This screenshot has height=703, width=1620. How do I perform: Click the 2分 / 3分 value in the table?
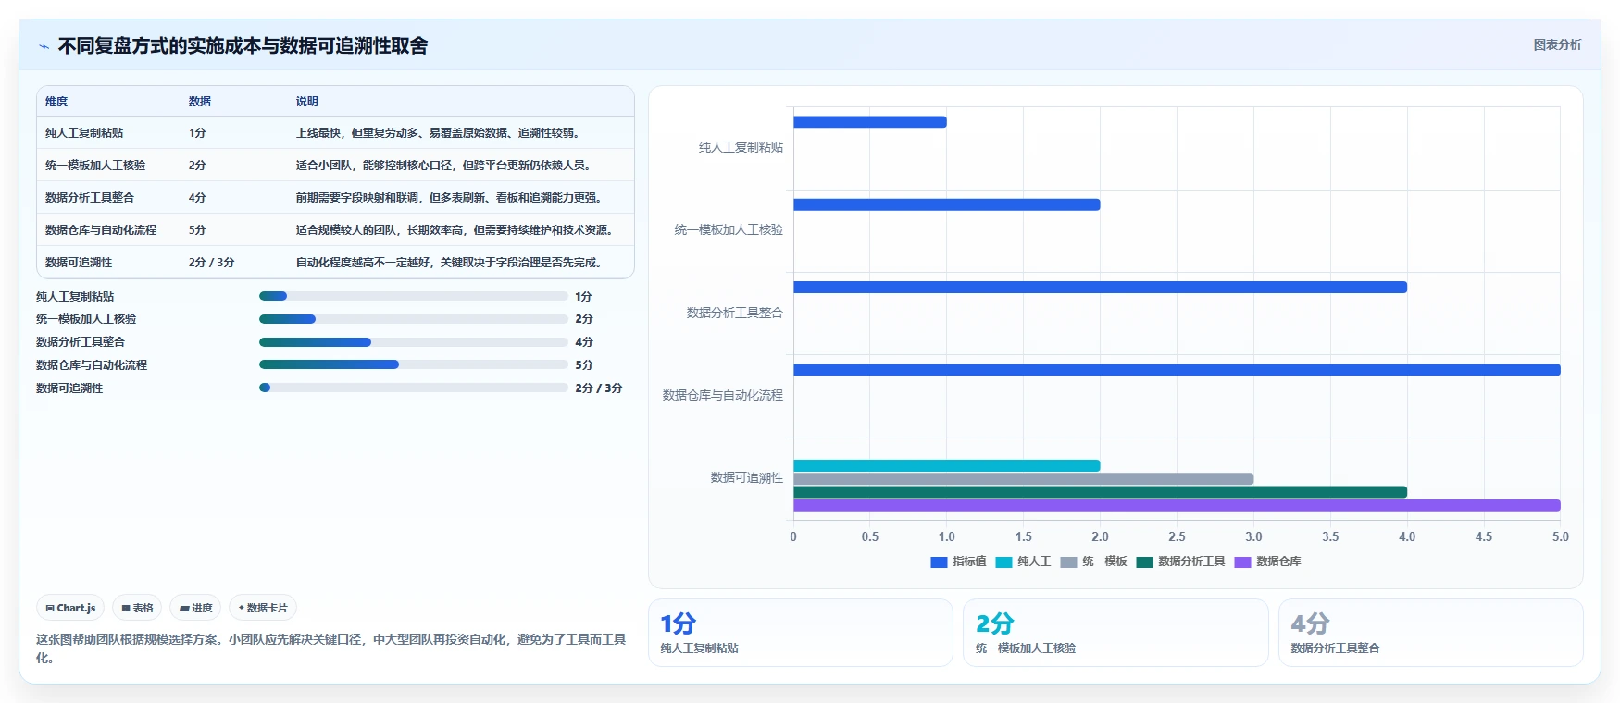pyautogui.click(x=212, y=263)
